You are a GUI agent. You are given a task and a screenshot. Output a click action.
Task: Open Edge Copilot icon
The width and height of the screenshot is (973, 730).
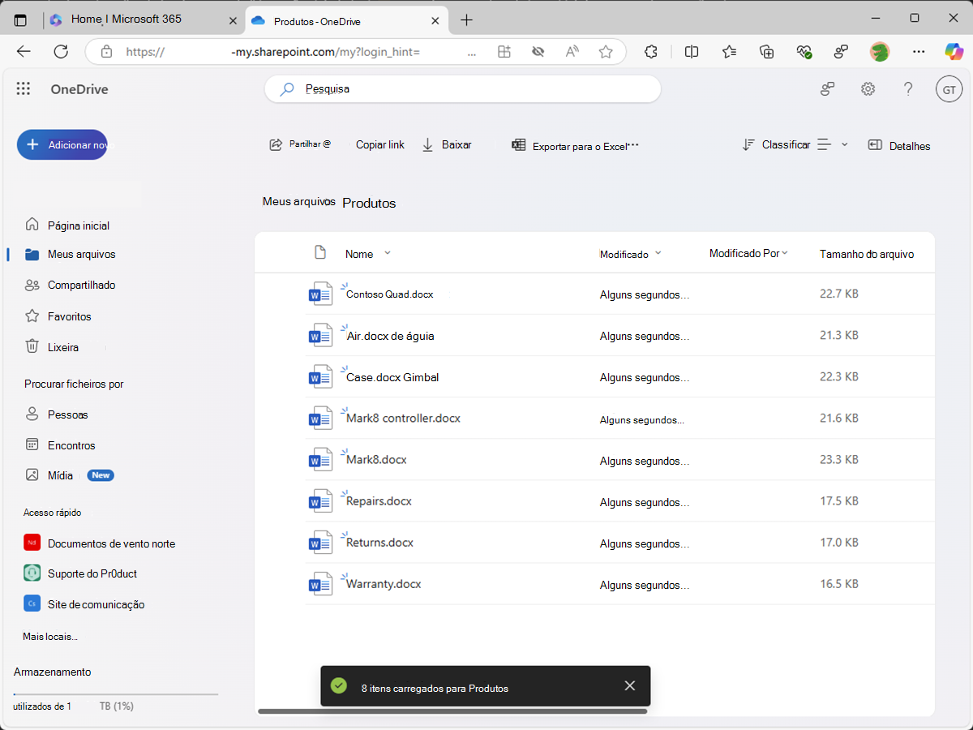coord(954,51)
